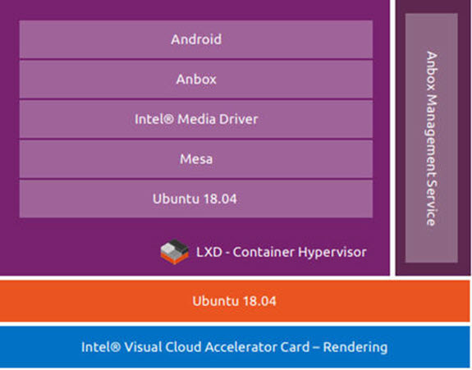Click the Rendering word in blue bar
472x370 pixels.
coord(355,347)
